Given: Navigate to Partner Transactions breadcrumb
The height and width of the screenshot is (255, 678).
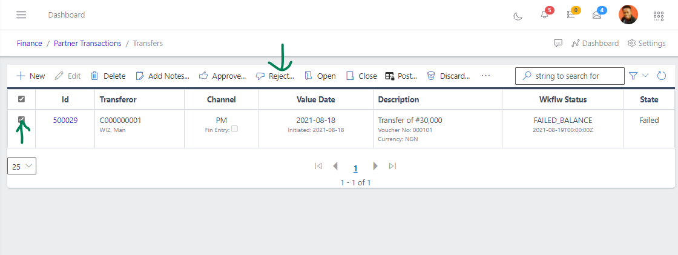Looking at the screenshot, I should (87, 43).
